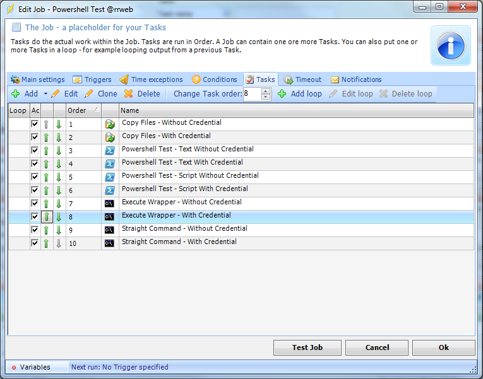Screen dimensions: 483x379
Task: Move task 3 up with green arrow
Action: 47,151
